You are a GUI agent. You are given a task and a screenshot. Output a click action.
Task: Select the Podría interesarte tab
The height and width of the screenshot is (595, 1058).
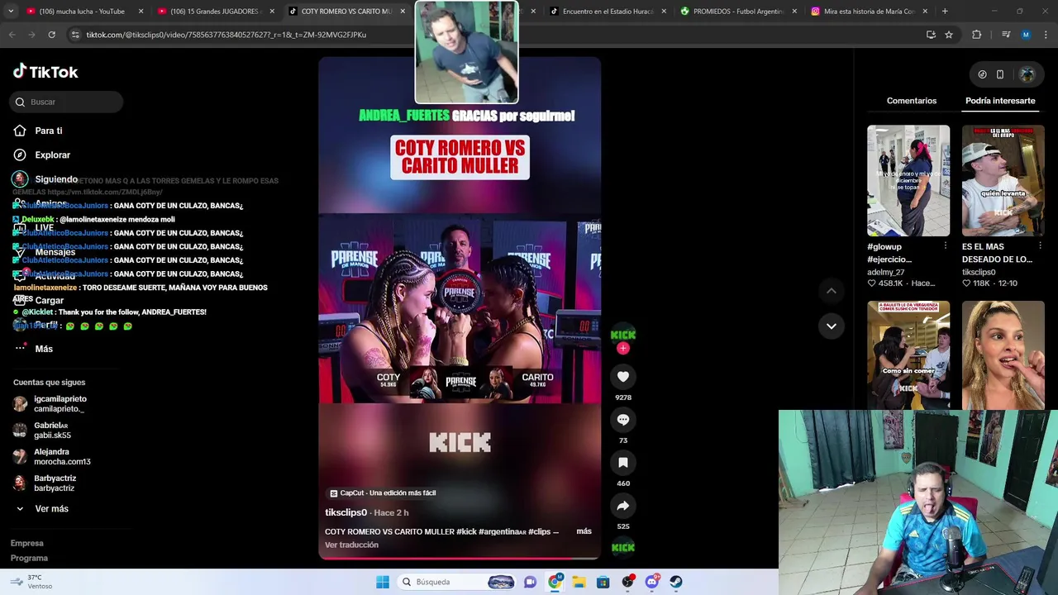point(1000,101)
